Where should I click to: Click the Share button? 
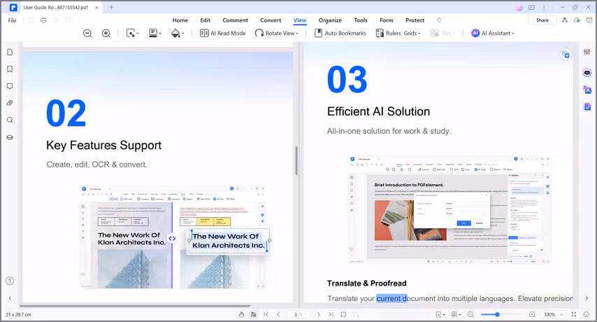point(542,20)
